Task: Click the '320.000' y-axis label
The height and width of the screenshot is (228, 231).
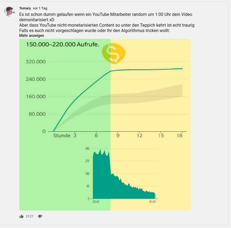Action: click(35, 62)
